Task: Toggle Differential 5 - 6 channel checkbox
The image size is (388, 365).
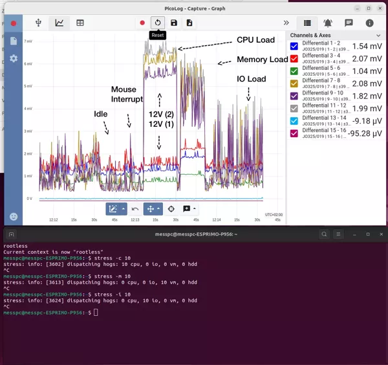Action: coord(294,71)
